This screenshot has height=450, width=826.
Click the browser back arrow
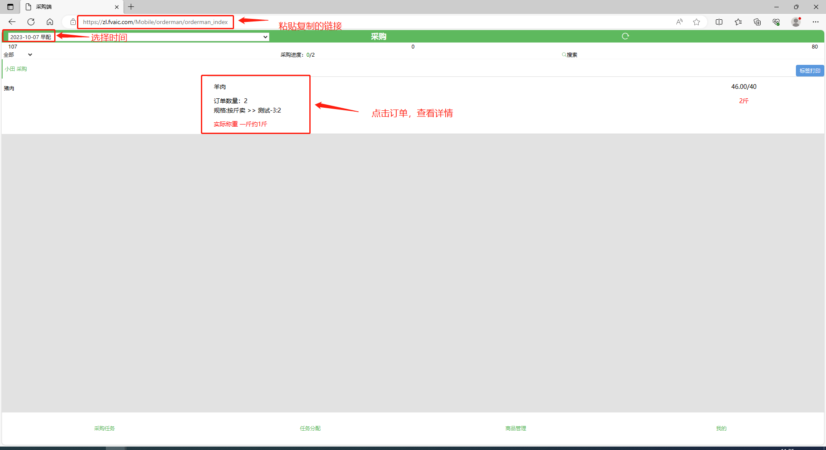[12, 22]
